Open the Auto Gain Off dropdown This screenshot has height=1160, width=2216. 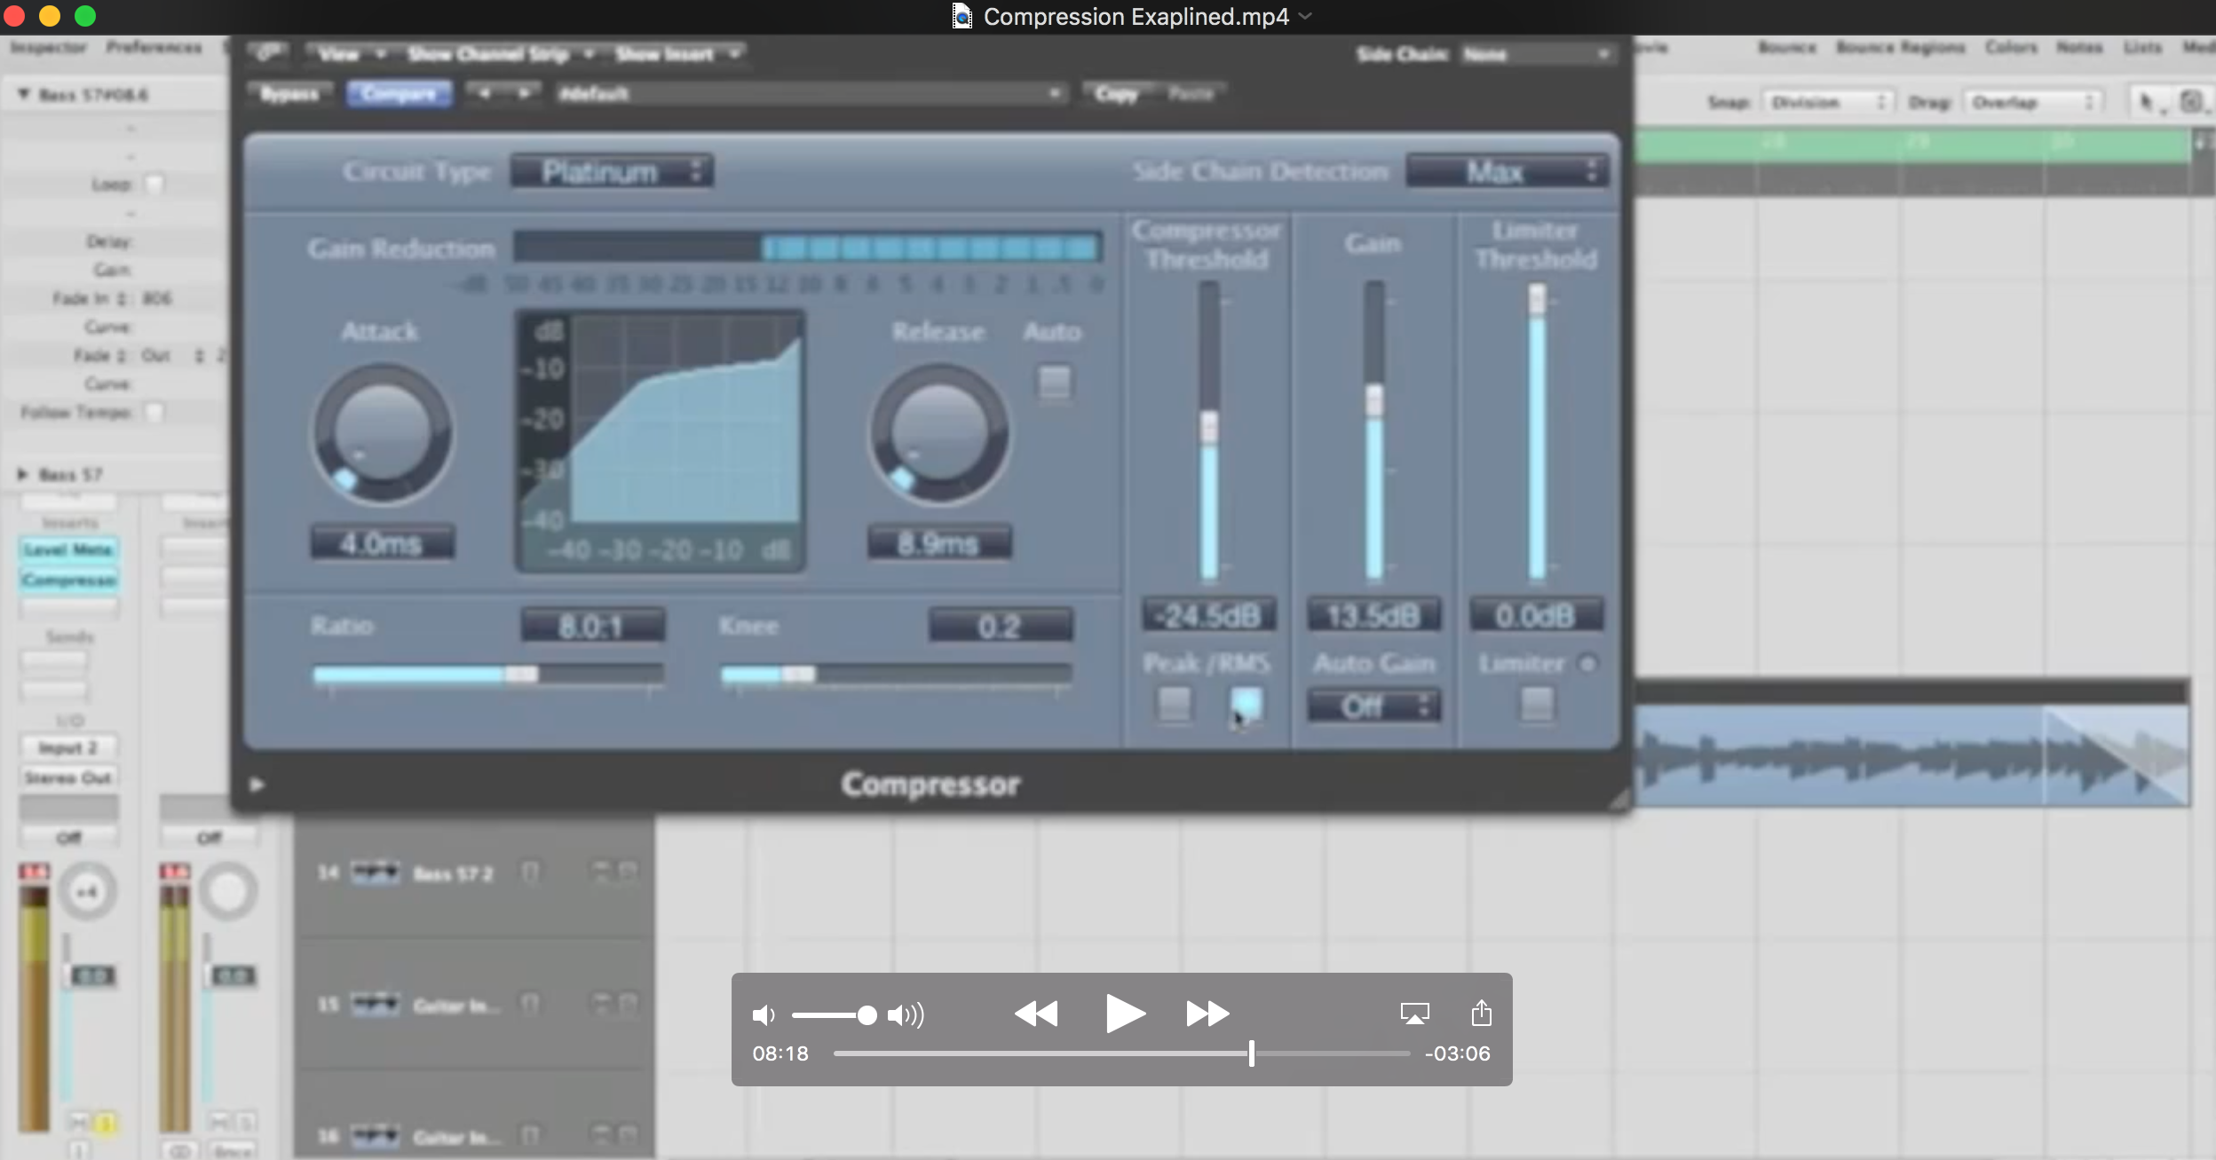click(x=1373, y=706)
